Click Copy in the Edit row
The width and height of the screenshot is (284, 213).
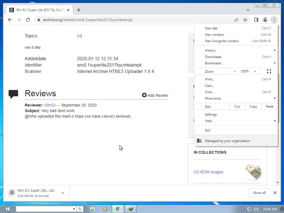(x=253, y=106)
